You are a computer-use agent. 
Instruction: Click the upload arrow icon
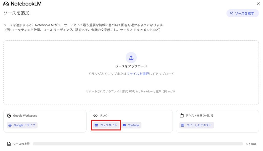tap(131, 58)
